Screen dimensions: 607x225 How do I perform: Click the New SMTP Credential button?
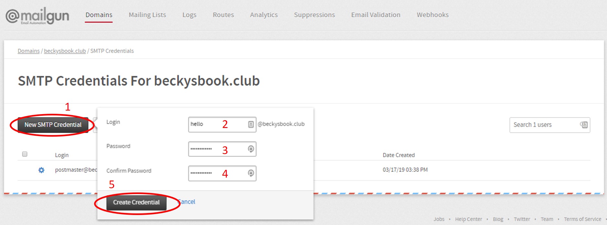click(x=53, y=125)
